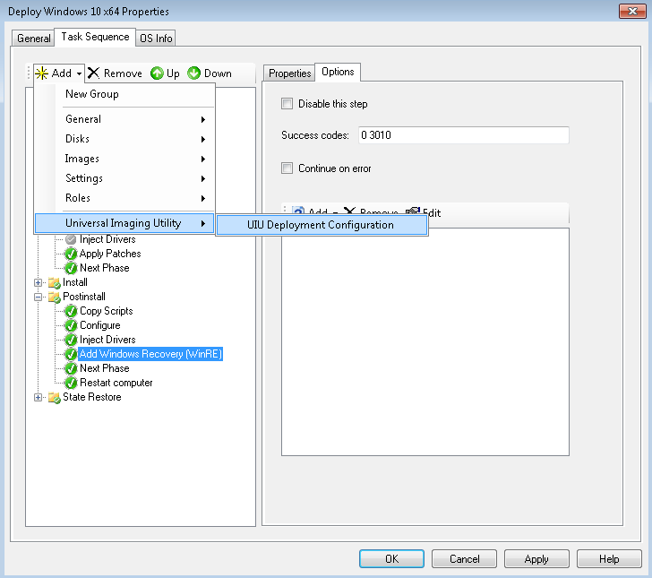Viewport: 652px width, 578px height.
Task: Choose New Group from Add menu
Action: pyautogui.click(x=92, y=94)
